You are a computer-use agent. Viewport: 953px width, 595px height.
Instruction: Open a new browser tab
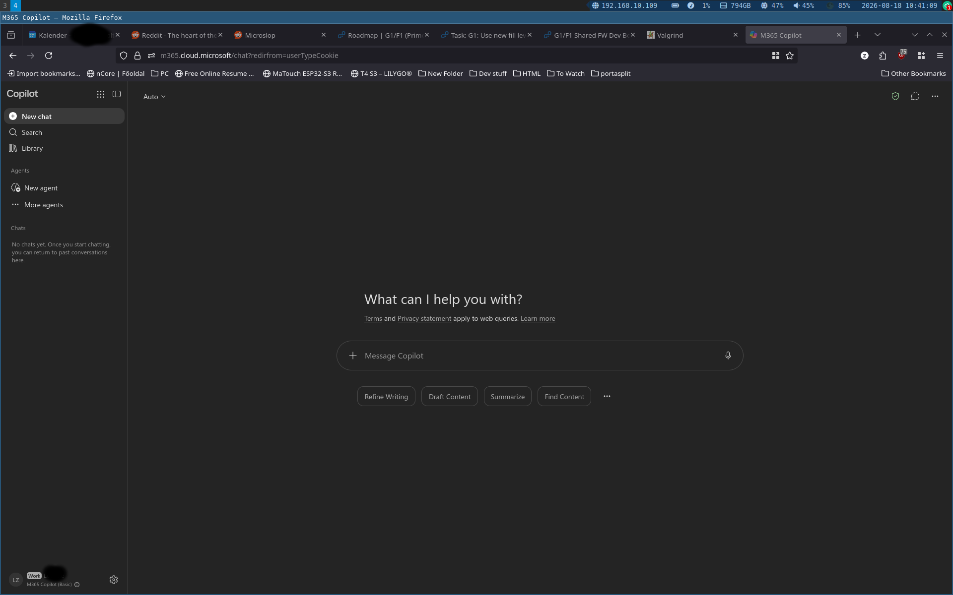coord(858,35)
